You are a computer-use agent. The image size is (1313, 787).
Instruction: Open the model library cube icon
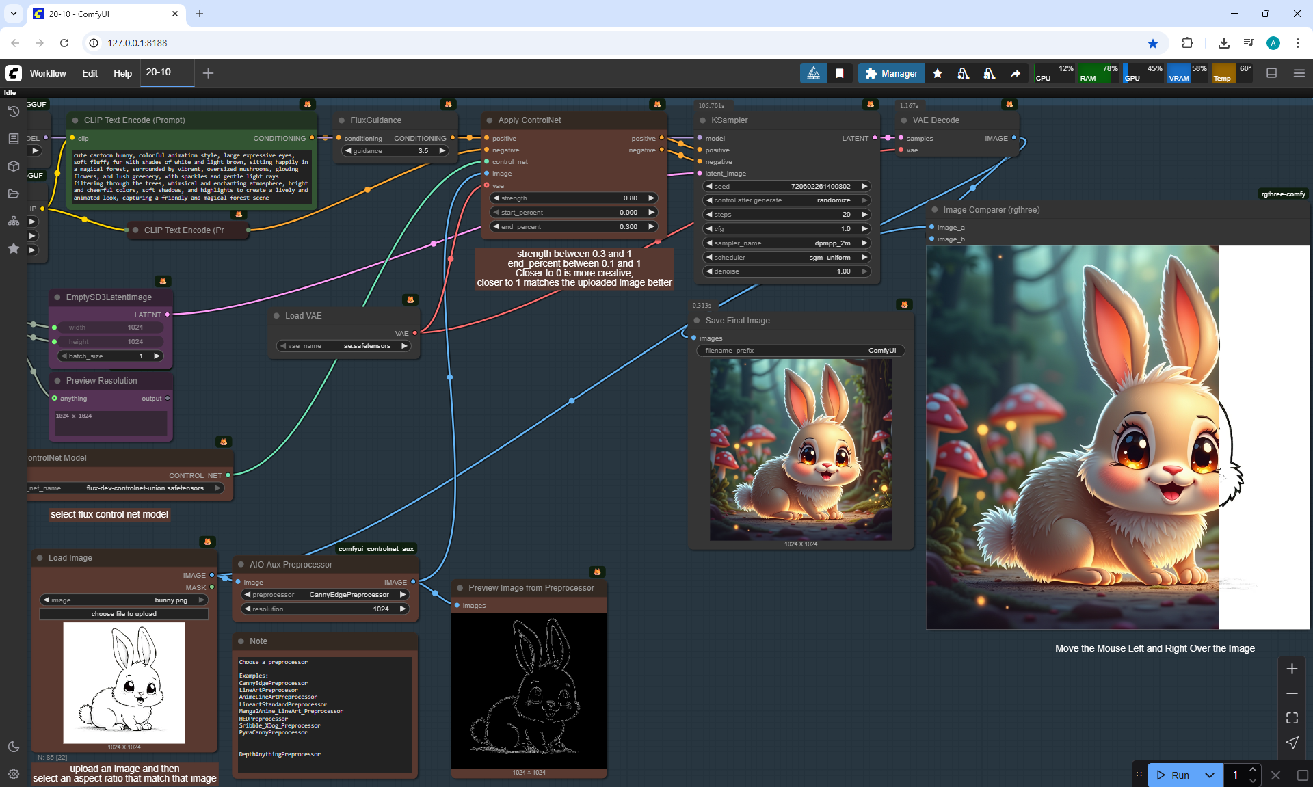tap(13, 166)
